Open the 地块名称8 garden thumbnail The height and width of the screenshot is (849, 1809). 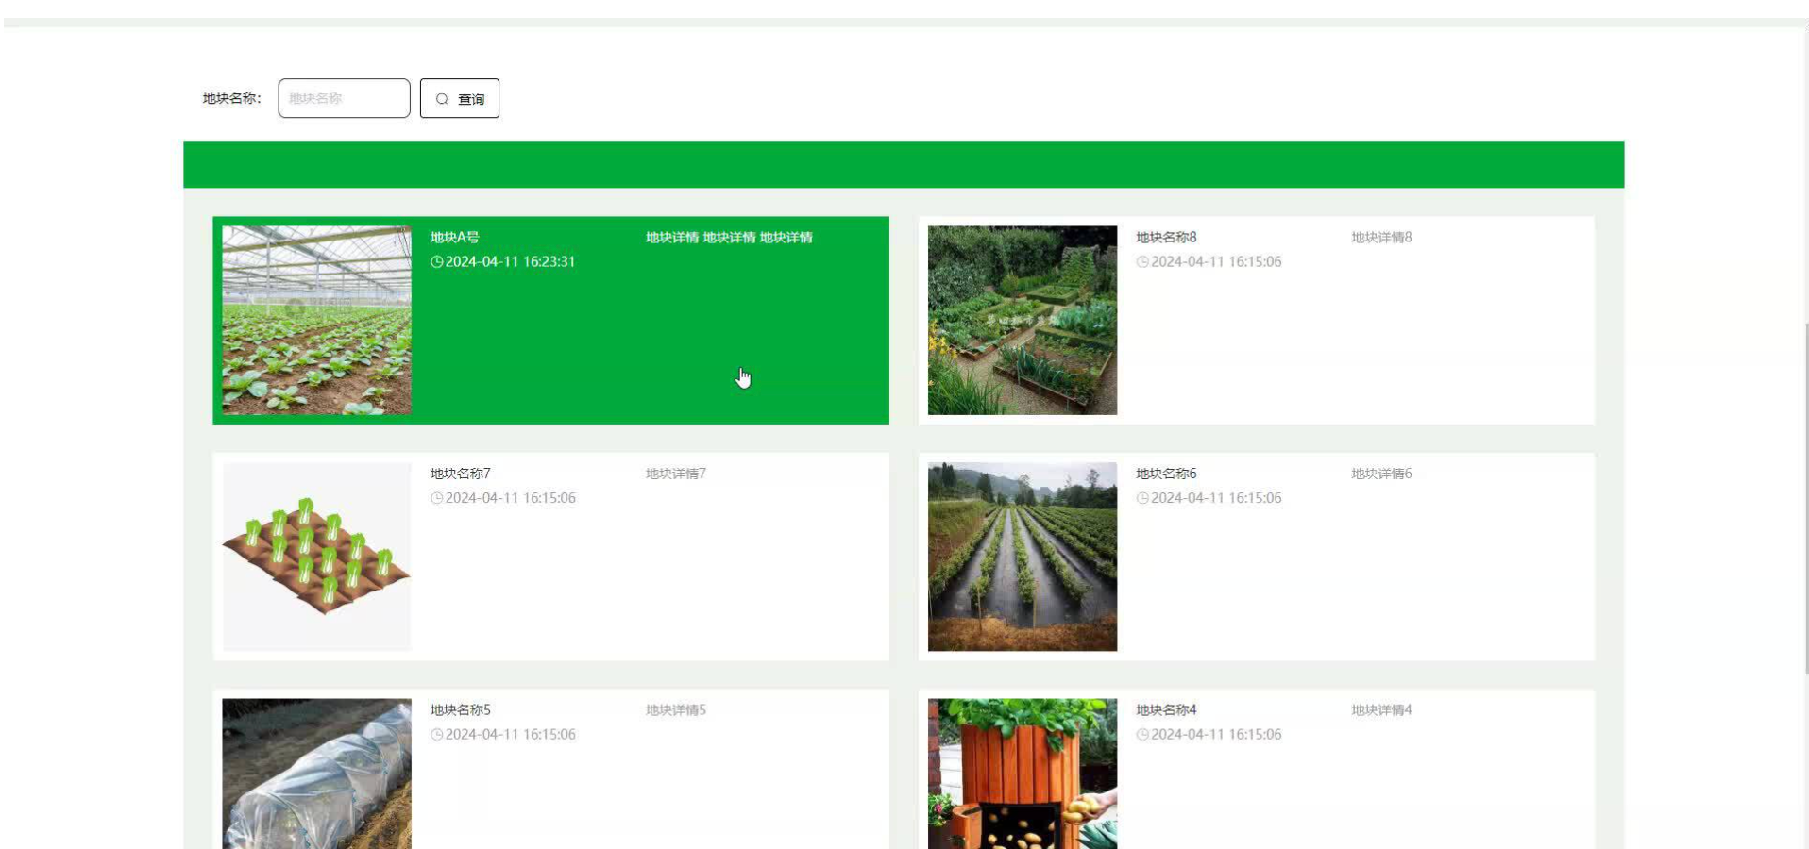click(1023, 320)
